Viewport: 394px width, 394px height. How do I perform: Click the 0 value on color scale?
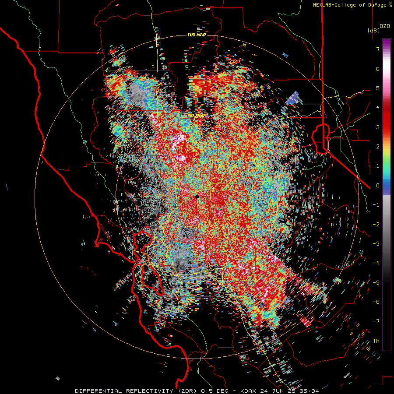378,186
